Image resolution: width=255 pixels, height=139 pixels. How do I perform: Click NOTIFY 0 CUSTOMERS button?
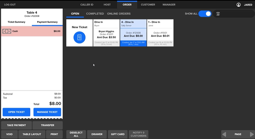(139, 134)
